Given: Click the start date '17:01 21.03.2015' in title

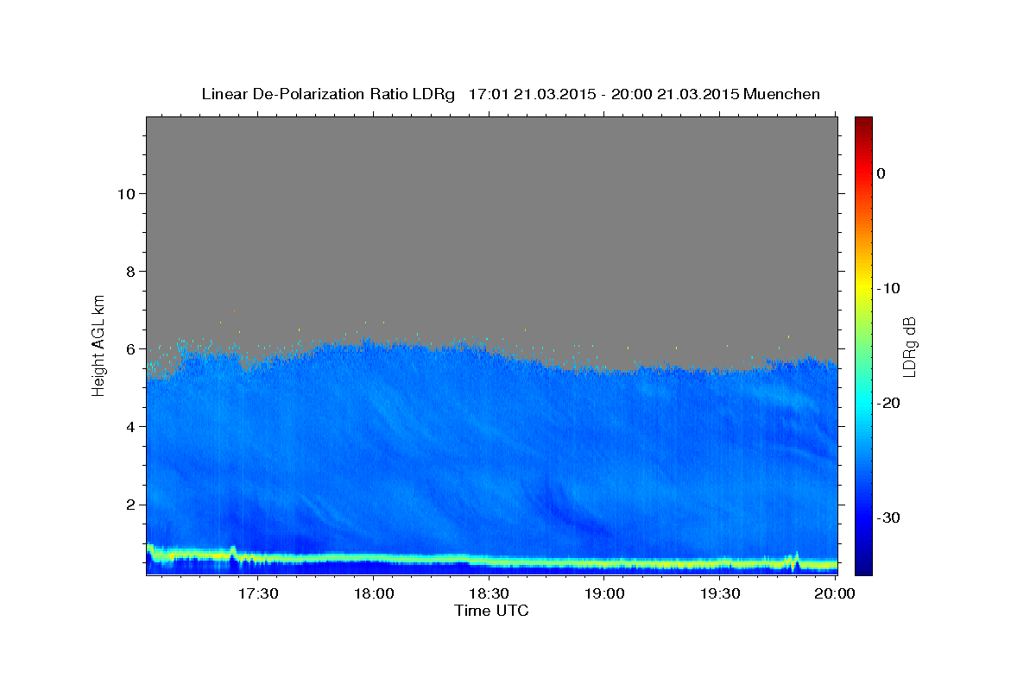Looking at the screenshot, I should [x=532, y=94].
